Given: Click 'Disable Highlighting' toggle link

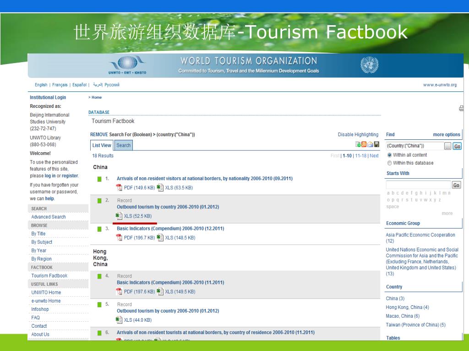Looking at the screenshot, I should [x=358, y=135].
